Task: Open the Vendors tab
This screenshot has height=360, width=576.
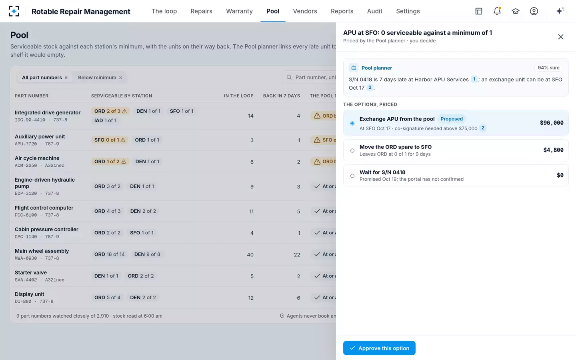Action: click(305, 11)
